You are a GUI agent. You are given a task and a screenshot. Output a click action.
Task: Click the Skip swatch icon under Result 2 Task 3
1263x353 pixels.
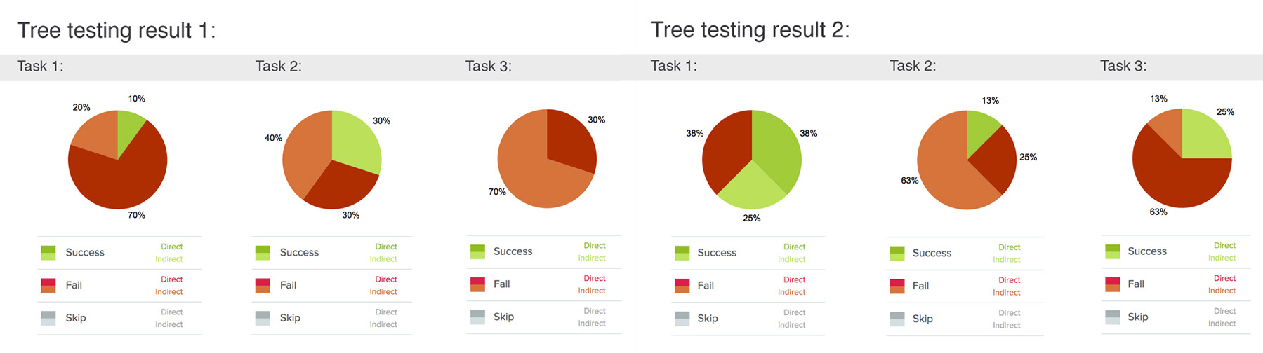pos(1113,318)
